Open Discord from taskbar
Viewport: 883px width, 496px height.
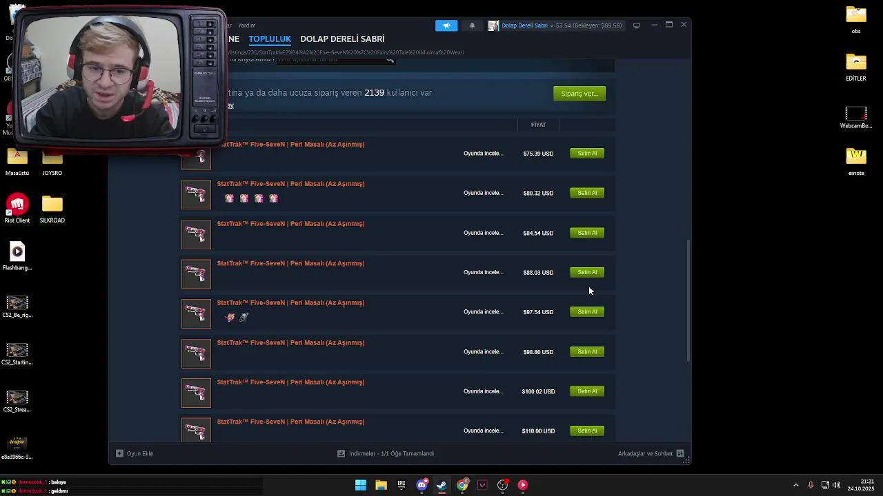click(x=421, y=485)
